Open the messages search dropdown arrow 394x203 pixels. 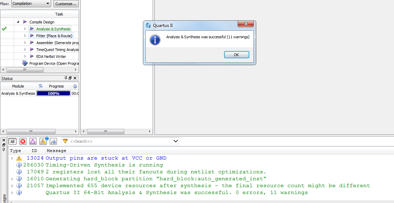(176, 141)
